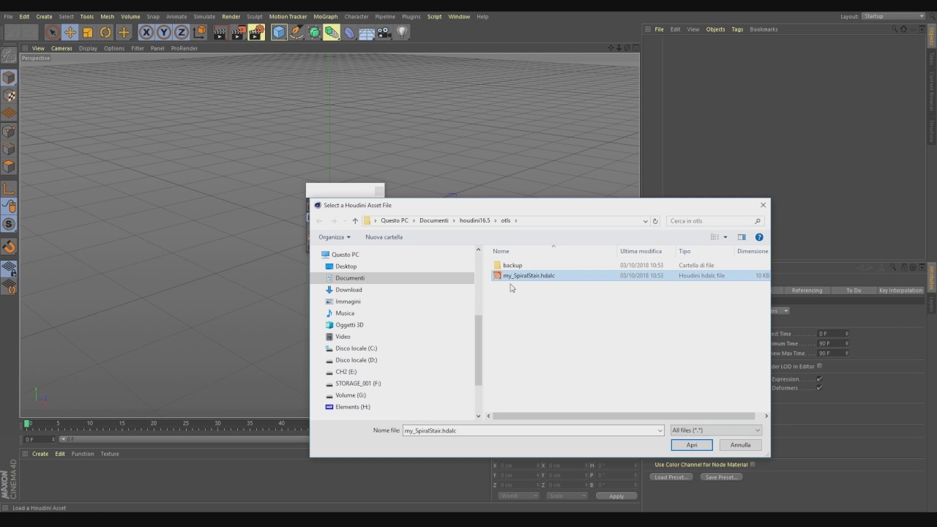Open the viewport Cameras menu
The width and height of the screenshot is (937, 527).
click(x=61, y=48)
